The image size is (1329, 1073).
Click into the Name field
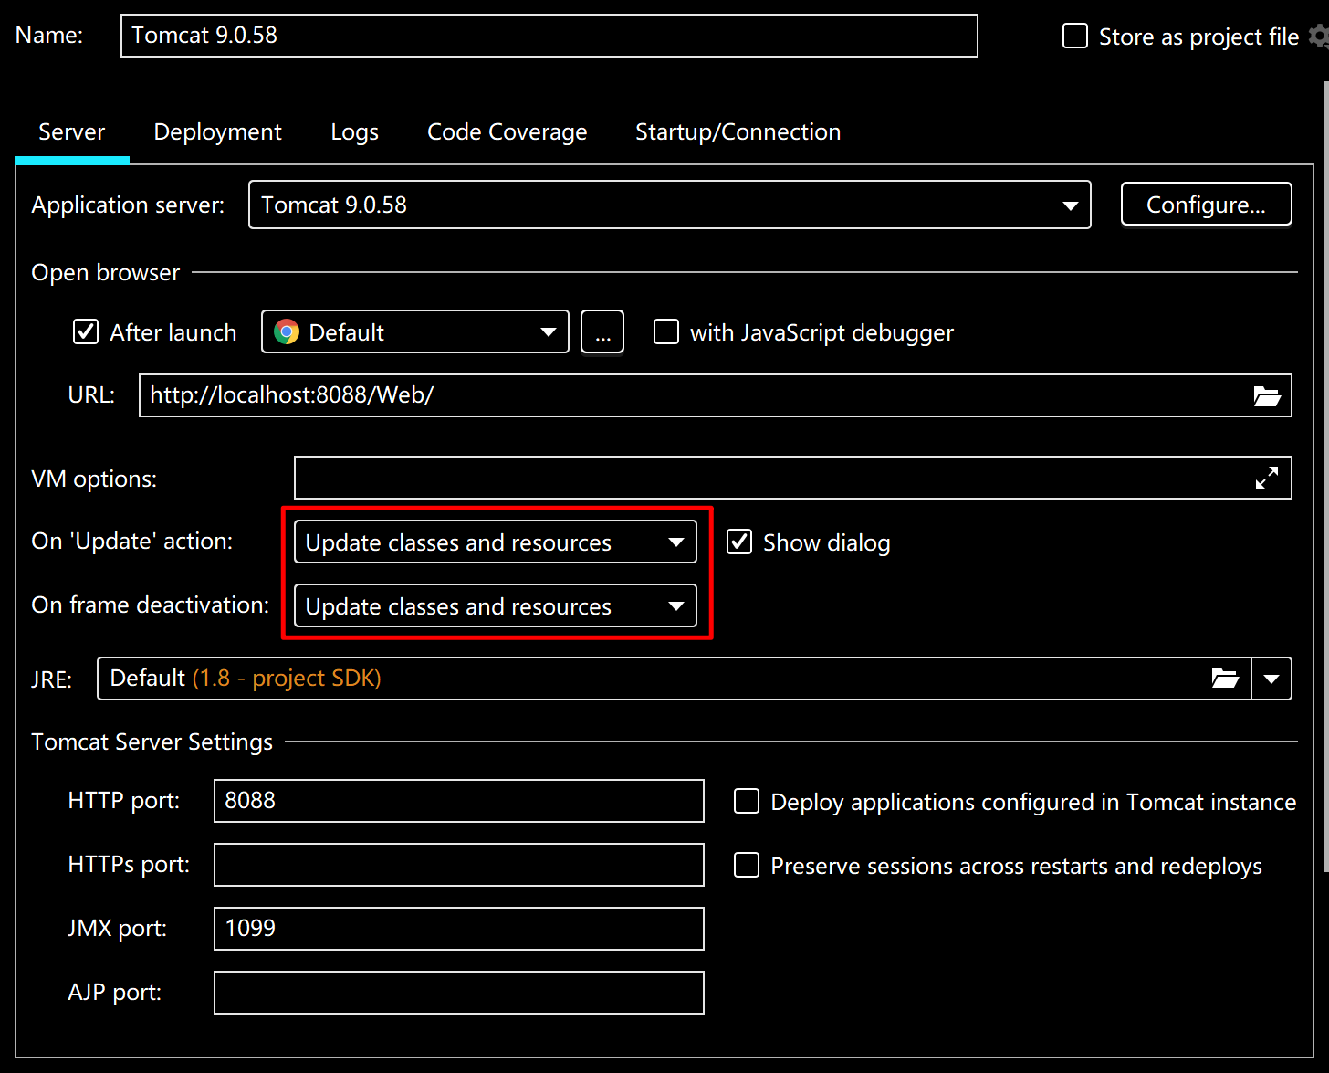(549, 36)
